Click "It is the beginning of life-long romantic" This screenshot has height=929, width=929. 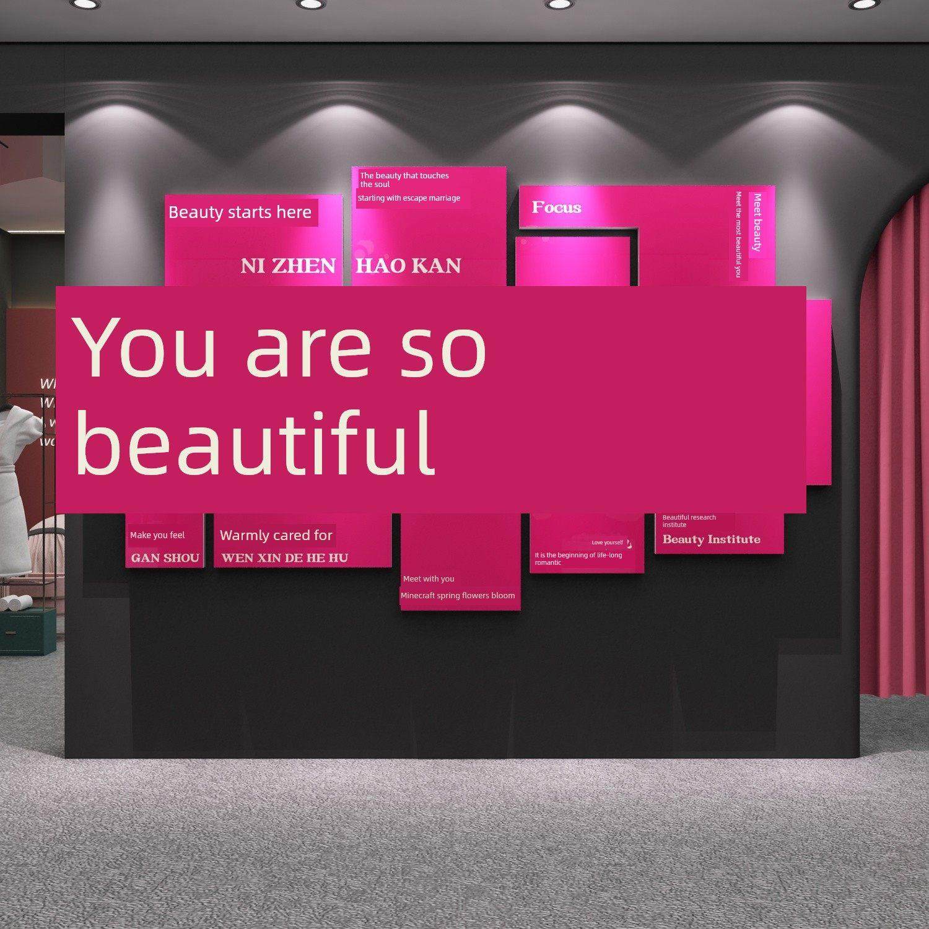pyautogui.click(x=578, y=559)
